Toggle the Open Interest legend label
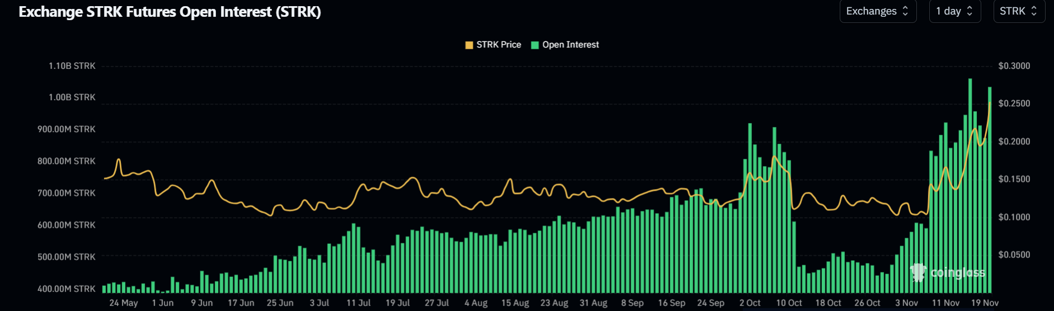Viewport: 1054px width, 311px height. tap(570, 45)
